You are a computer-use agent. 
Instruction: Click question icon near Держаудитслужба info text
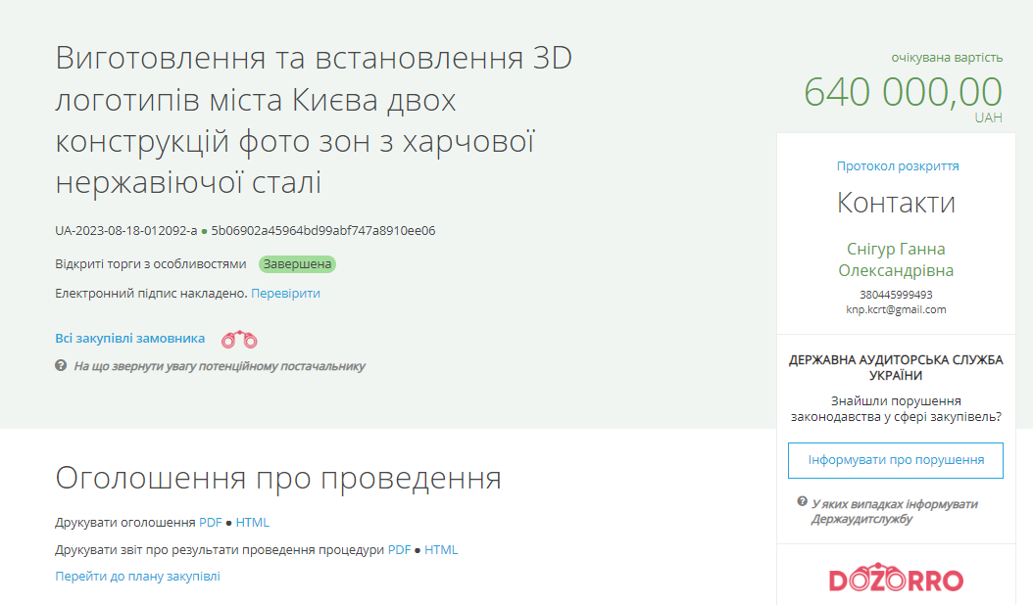[802, 502]
